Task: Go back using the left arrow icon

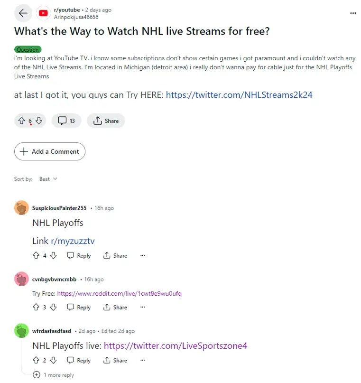Action: pyautogui.click(x=23, y=13)
